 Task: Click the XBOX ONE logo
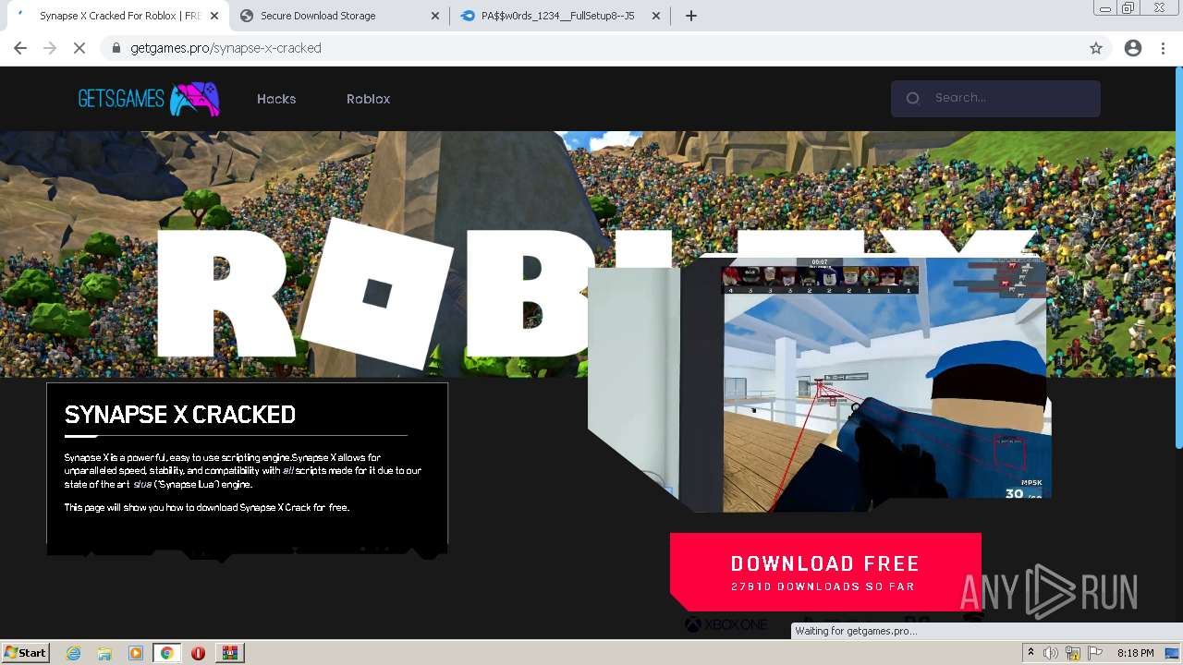(726, 625)
